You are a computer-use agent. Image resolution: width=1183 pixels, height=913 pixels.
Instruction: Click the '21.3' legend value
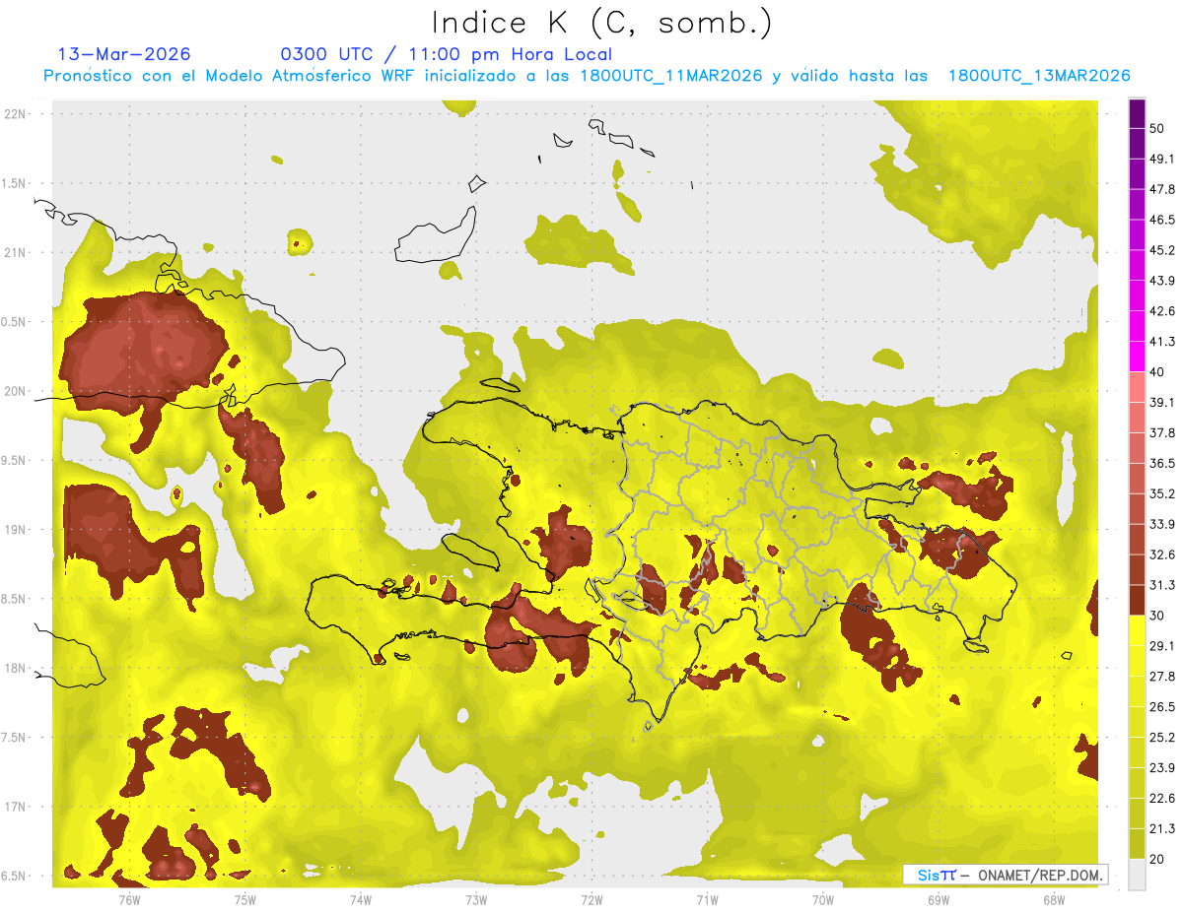click(x=1162, y=829)
